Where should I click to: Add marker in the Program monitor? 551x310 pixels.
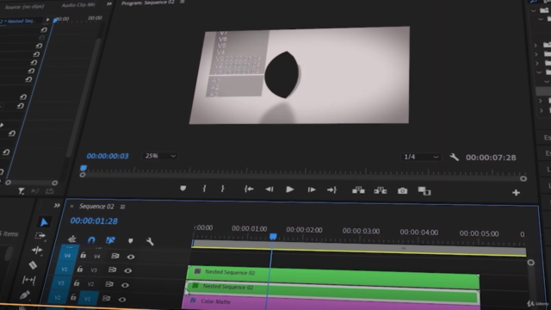[183, 189]
